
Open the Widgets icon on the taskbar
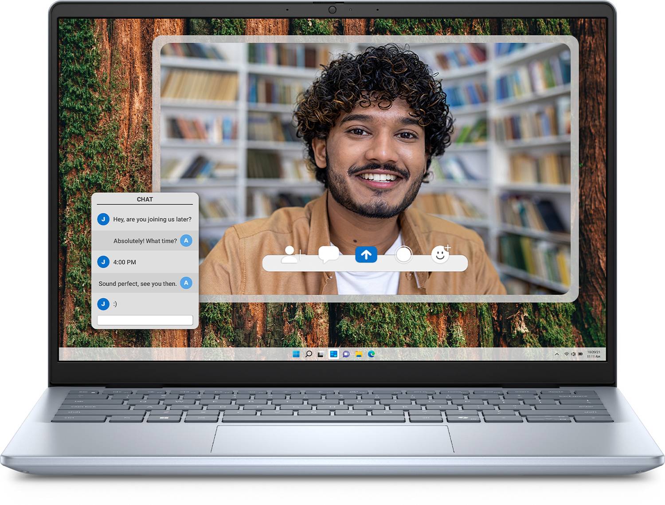click(x=333, y=354)
